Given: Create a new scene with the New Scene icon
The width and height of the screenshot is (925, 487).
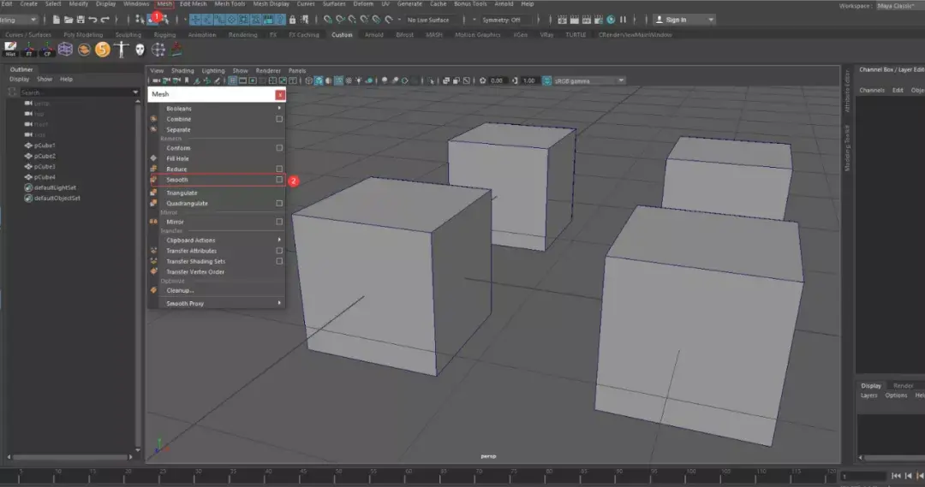Looking at the screenshot, I should [x=56, y=20].
